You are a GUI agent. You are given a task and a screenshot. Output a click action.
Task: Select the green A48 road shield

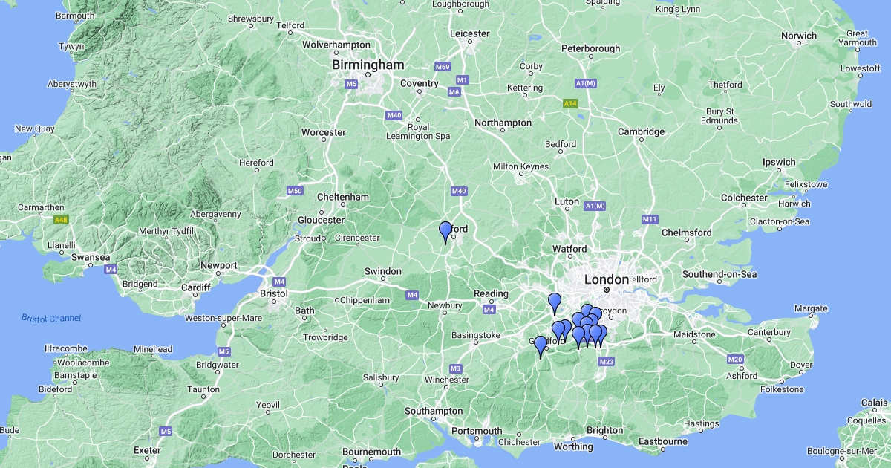click(x=61, y=220)
